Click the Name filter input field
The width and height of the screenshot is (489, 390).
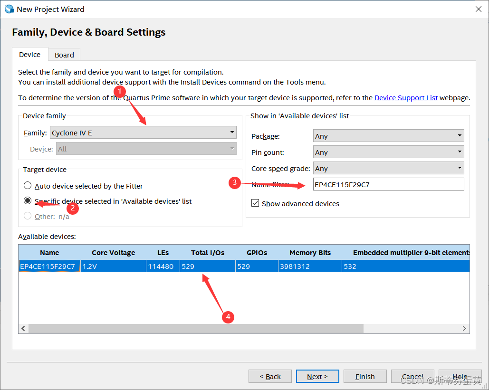(x=389, y=184)
